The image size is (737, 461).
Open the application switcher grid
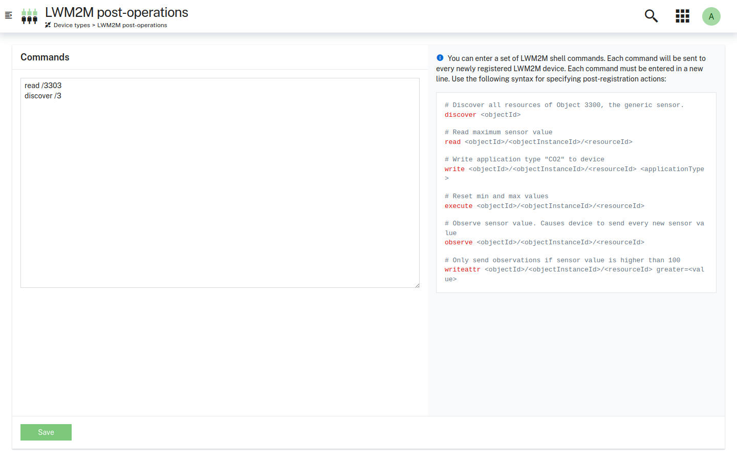click(682, 16)
